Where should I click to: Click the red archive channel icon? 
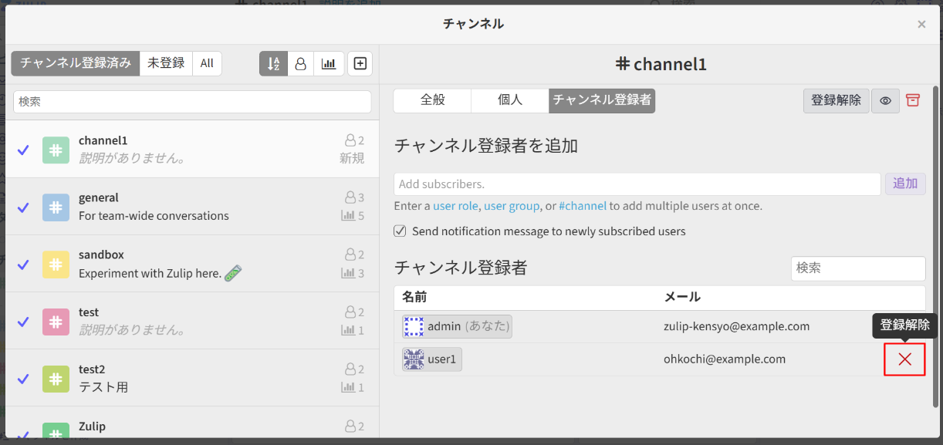pos(914,100)
